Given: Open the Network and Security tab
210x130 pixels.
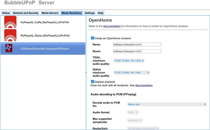Looking at the screenshot, I should 26,13.
